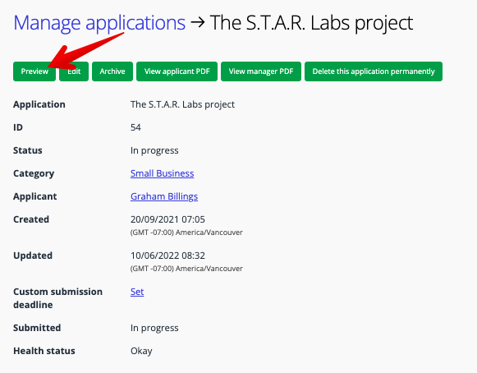The image size is (477, 373).
Task: Click the 'Applicant' field label
Action: tap(35, 196)
